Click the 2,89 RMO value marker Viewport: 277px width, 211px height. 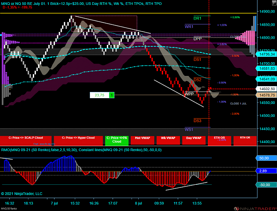[x=266, y=171]
